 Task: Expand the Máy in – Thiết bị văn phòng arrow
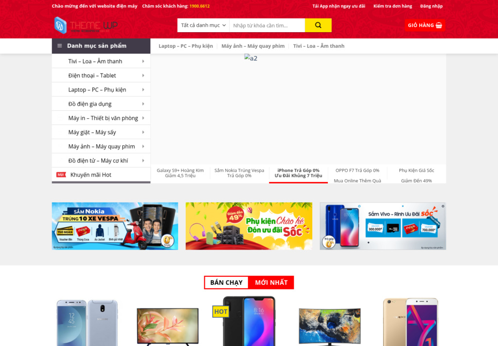(x=143, y=118)
